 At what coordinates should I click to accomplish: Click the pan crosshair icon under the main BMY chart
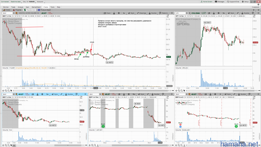[3, 91]
